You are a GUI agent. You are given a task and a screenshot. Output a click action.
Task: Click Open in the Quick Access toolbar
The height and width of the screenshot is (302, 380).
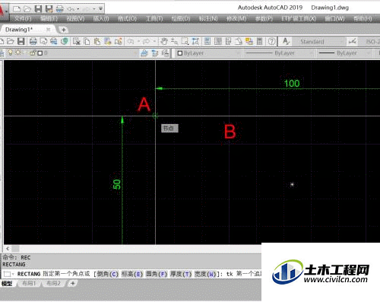[27, 9]
